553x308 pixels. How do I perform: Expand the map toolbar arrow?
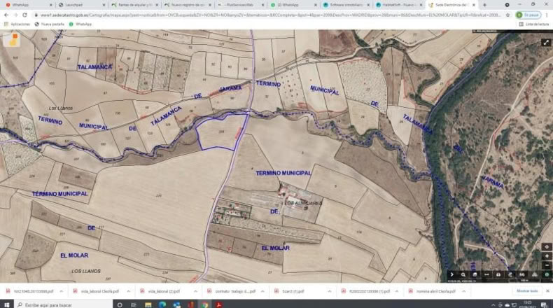(x=451, y=274)
